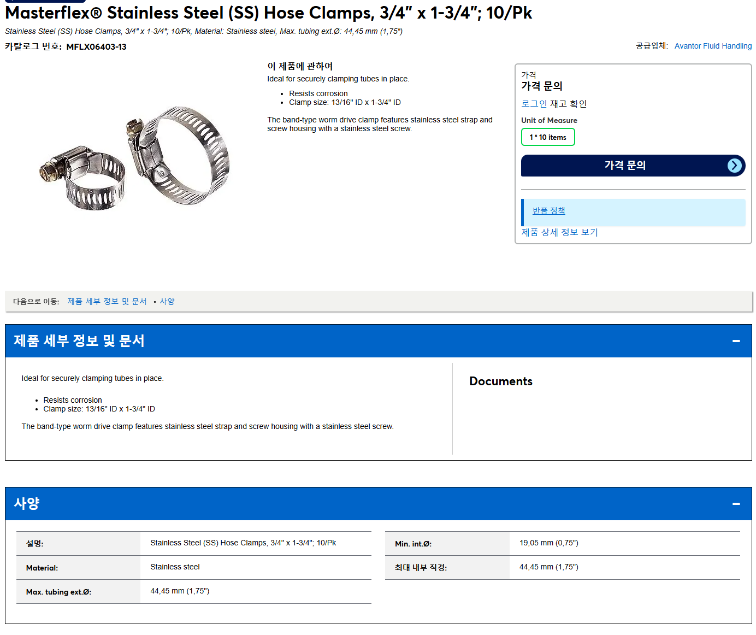Open the 반품 정책 return policy link
Image resolution: width=756 pixels, height=635 pixels.
(548, 210)
